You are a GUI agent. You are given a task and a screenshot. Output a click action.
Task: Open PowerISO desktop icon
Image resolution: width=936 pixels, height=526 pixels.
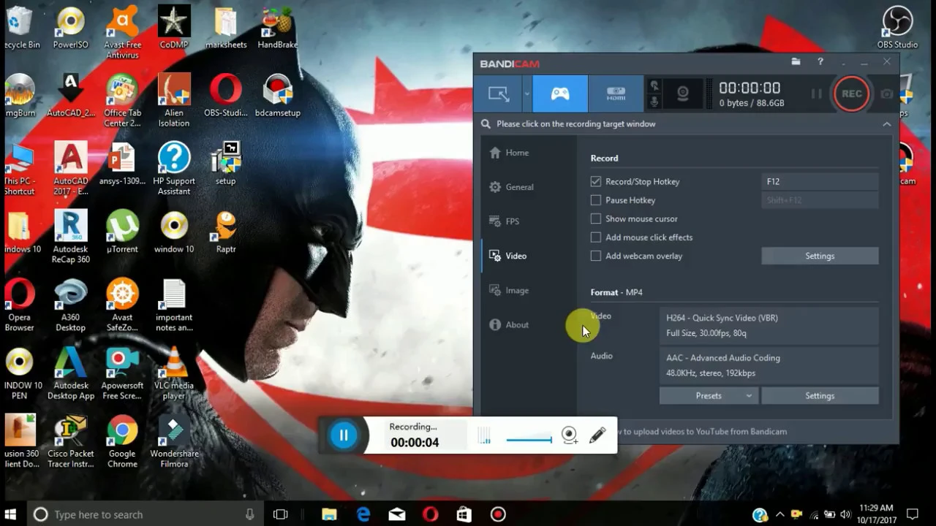(x=71, y=28)
